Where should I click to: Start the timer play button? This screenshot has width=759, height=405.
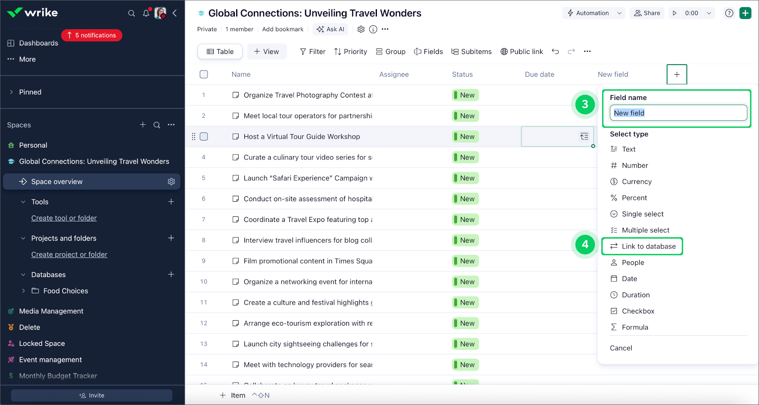pyautogui.click(x=675, y=13)
